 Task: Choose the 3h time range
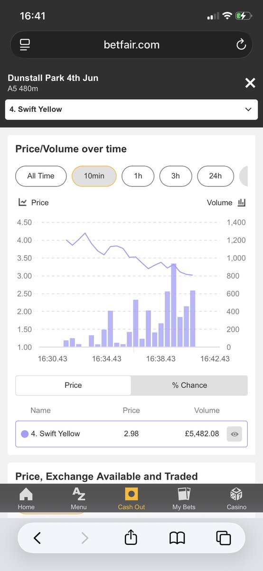click(x=176, y=176)
